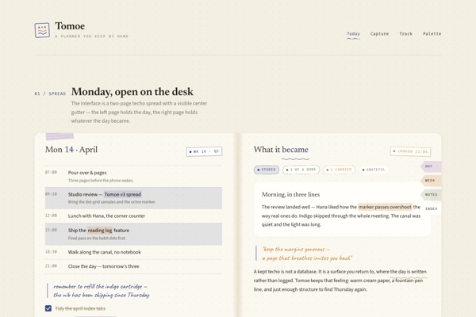
Task: Switch to the Palette nav item
Action: (x=432, y=33)
